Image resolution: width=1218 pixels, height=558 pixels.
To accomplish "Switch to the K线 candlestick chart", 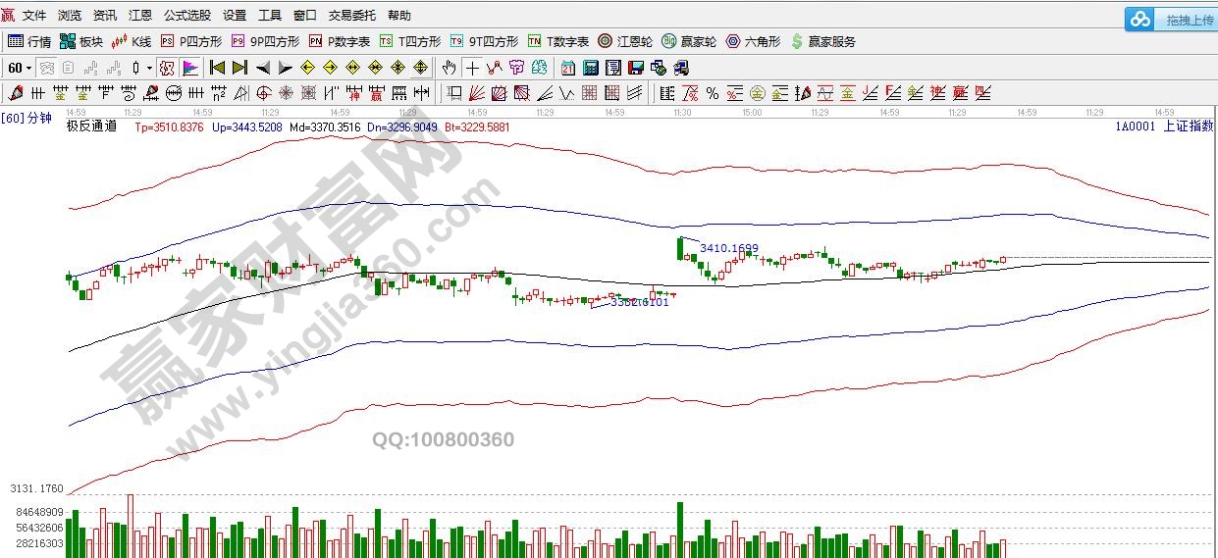I will click(x=132, y=41).
